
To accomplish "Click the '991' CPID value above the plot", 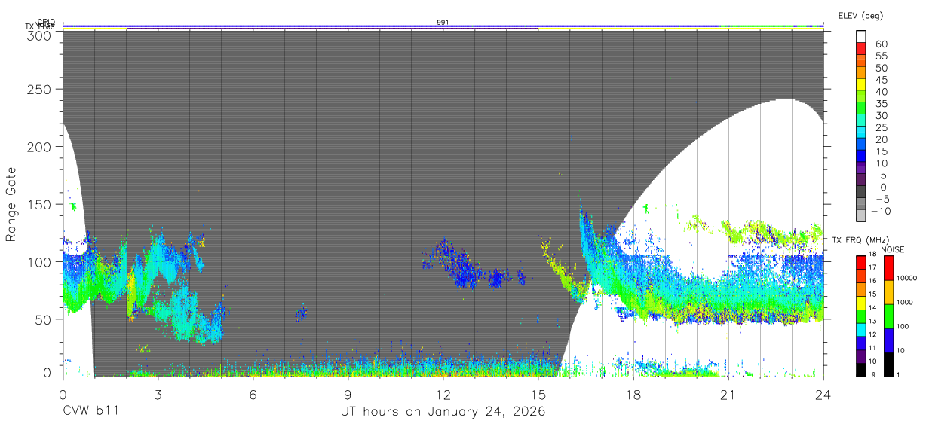I will (x=443, y=23).
